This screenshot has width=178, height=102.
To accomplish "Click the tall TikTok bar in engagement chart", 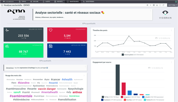I will tap(118, 80).
